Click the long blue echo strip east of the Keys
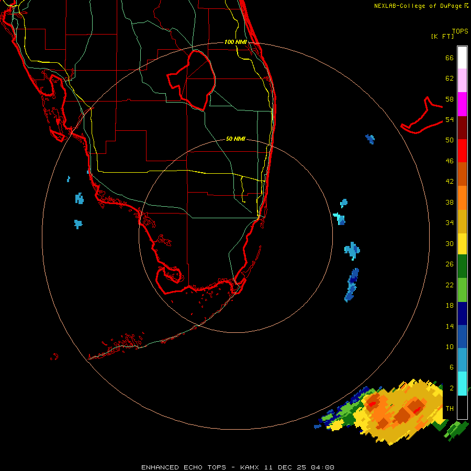Viewport: 471px width, 471px height. 352,285
